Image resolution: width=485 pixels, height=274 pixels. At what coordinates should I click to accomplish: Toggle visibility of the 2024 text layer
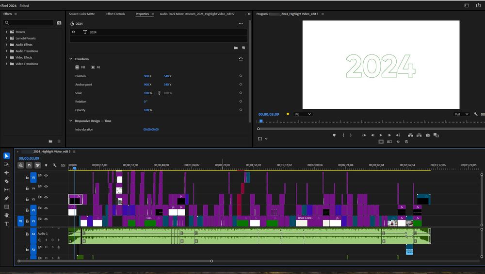[74, 32]
